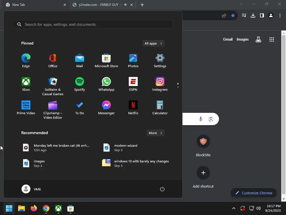Switch to the New Tab tab in Chrome
This screenshot has height=215, width=286.
(x=35, y=5)
